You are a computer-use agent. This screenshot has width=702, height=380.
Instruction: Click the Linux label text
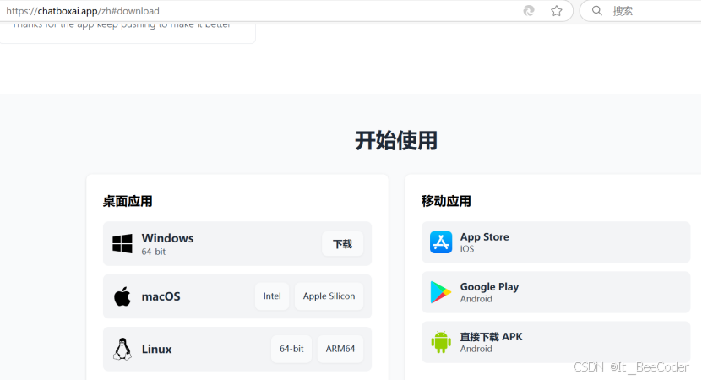click(x=156, y=349)
